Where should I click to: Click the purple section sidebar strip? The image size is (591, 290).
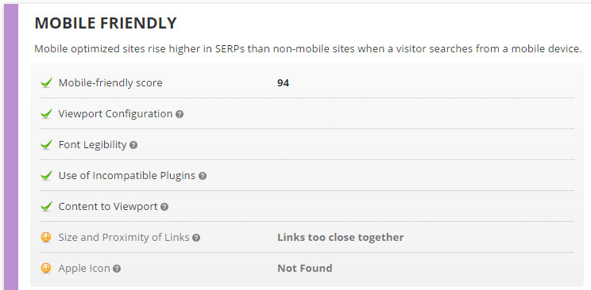[11, 147]
